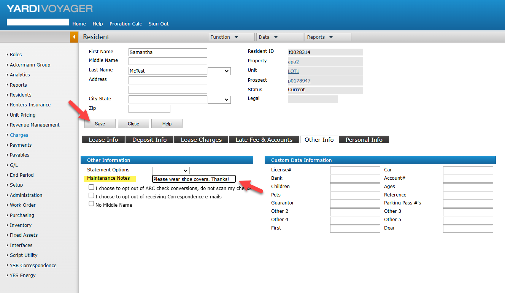Open the apa2 property link
This screenshot has height=293, width=505.
[293, 62]
